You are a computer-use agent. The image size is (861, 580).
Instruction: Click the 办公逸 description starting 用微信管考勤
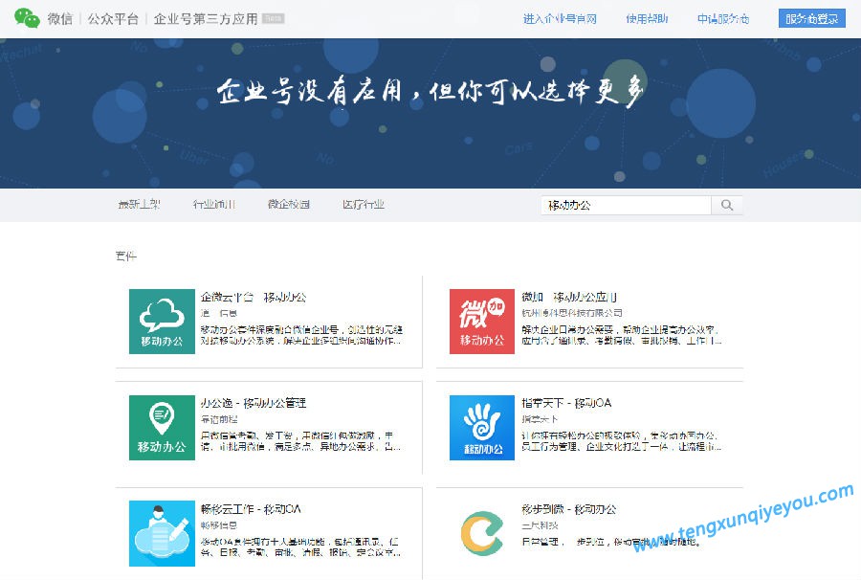[x=300, y=441]
